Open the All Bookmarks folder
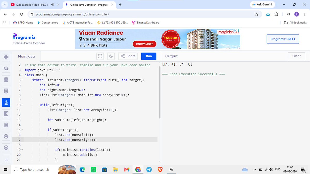This screenshot has height=174, width=310. [295, 23]
